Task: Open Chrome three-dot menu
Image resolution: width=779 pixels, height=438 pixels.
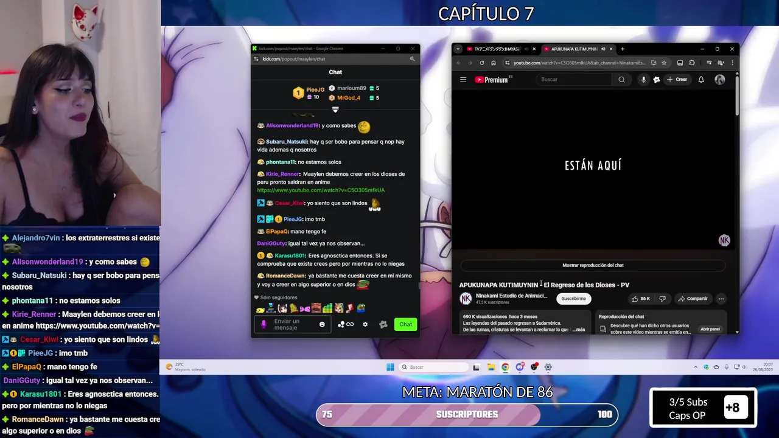Action: 732,63
